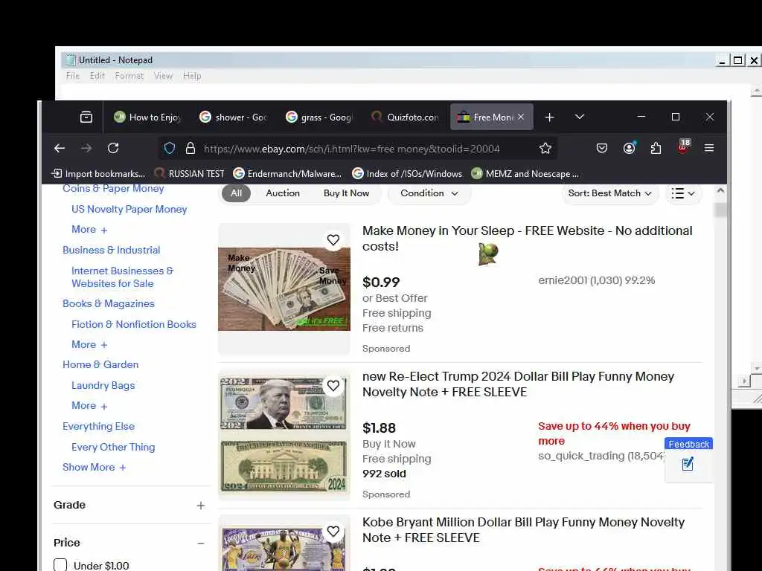Open Notepad Help menu
The width and height of the screenshot is (762, 571).
click(192, 76)
